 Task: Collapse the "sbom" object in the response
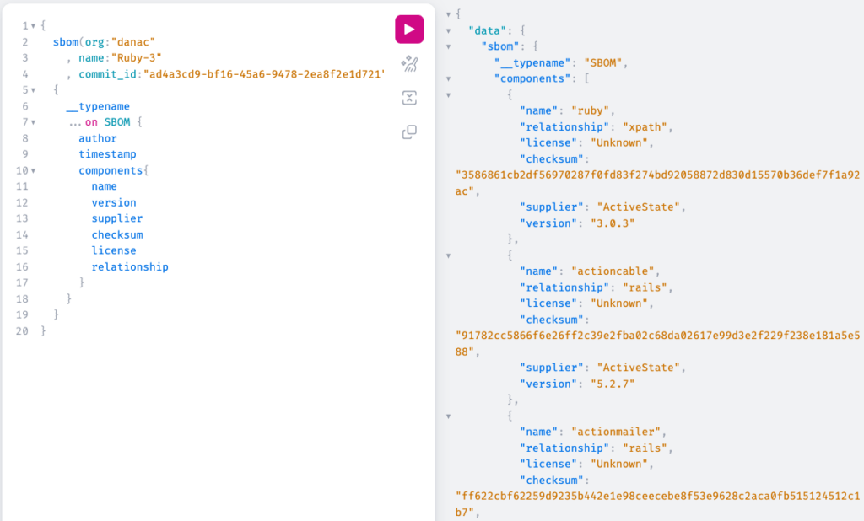[x=448, y=46]
